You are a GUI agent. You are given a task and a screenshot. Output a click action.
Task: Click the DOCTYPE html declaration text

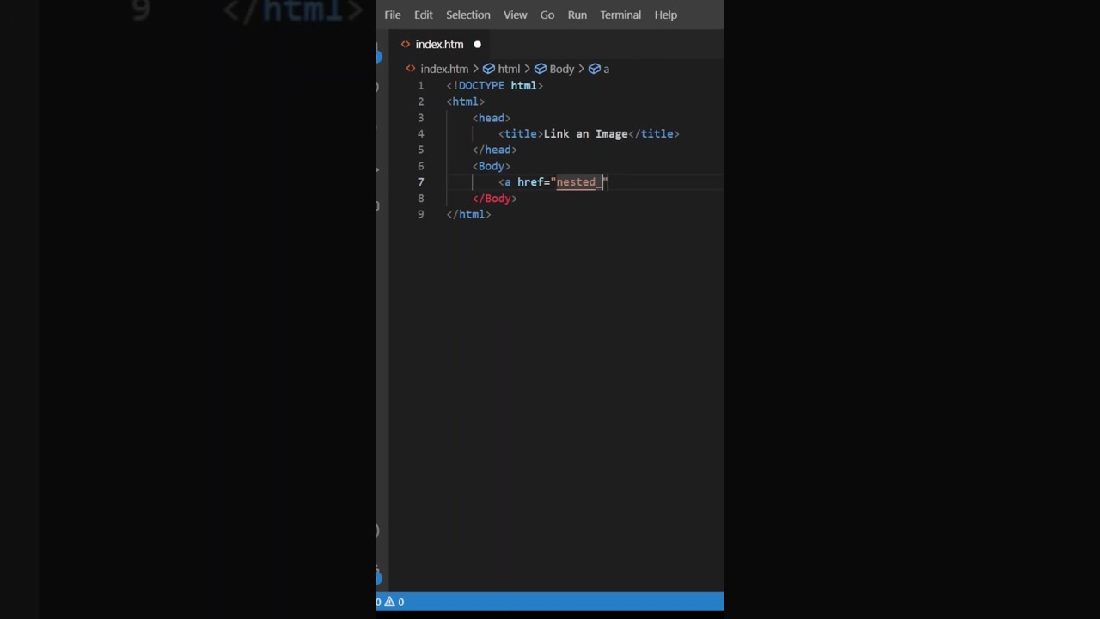coord(495,86)
